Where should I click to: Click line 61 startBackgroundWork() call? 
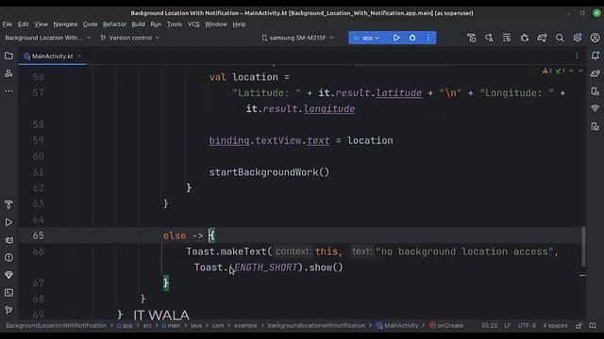pos(269,172)
